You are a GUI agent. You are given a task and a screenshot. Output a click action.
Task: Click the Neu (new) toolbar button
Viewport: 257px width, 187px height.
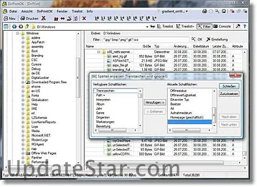tap(10, 18)
